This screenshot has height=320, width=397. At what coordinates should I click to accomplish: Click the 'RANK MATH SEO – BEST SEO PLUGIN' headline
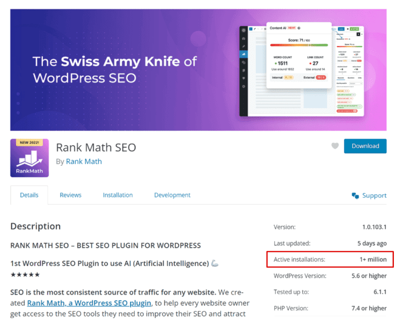pos(106,245)
